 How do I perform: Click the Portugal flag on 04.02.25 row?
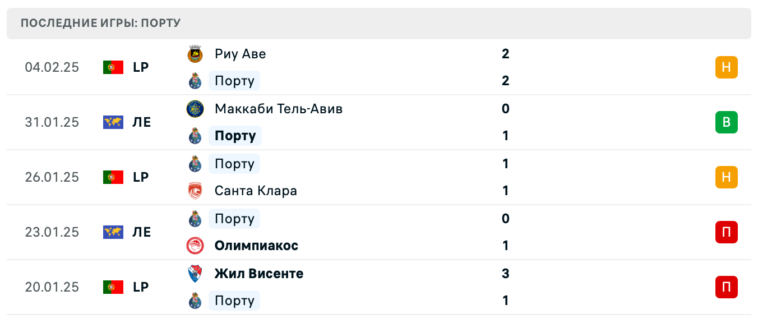(113, 67)
